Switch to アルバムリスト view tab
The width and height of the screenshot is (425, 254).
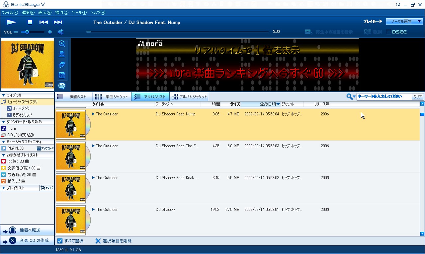150,97
